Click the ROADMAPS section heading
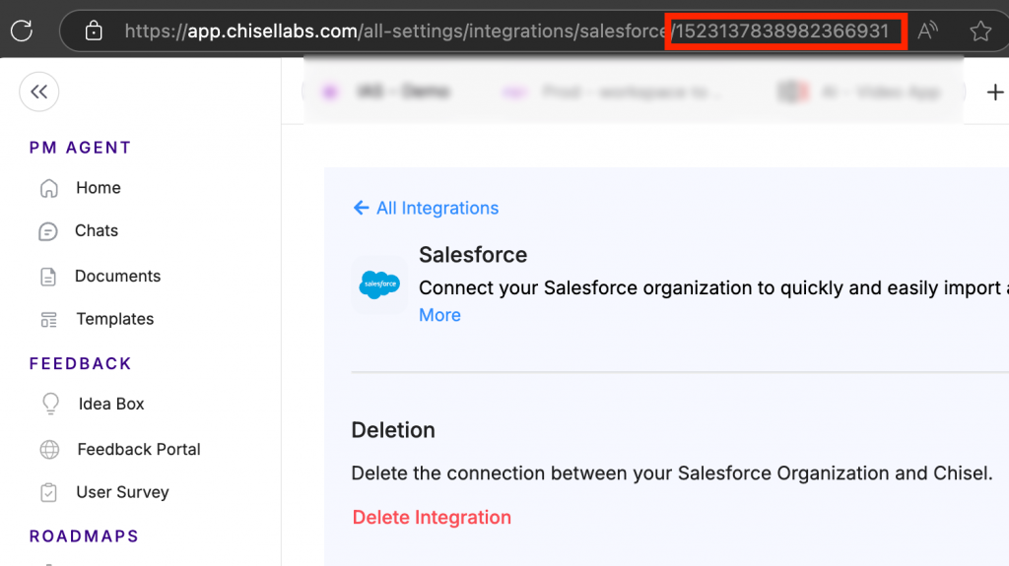This screenshot has height=566, width=1009. (x=84, y=535)
